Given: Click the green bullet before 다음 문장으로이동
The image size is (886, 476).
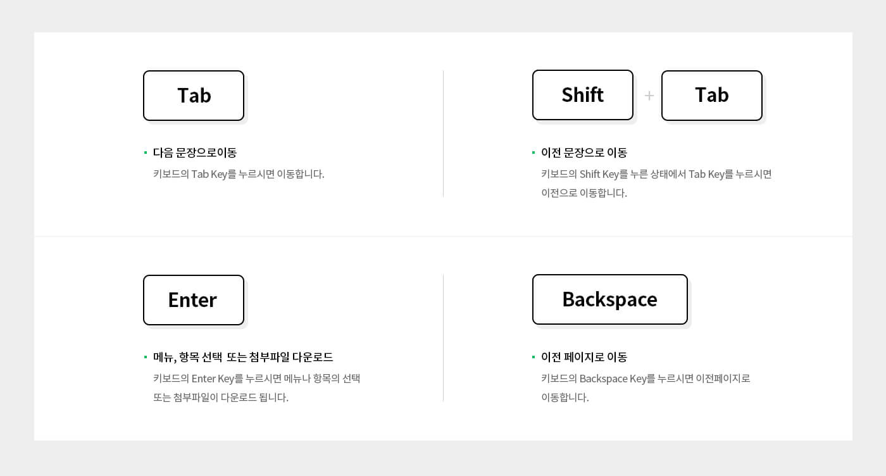Looking at the screenshot, I should point(146,153).
